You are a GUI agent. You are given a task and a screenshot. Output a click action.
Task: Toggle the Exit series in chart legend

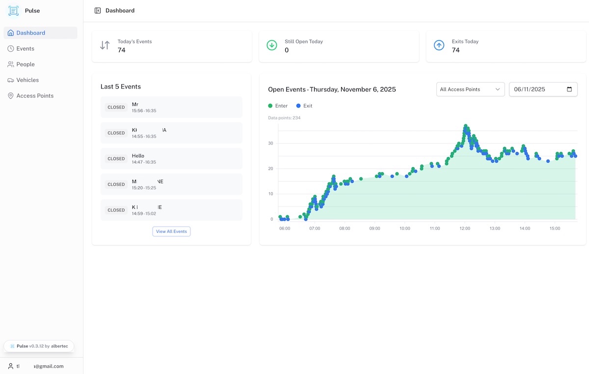(x=304, y=106)
